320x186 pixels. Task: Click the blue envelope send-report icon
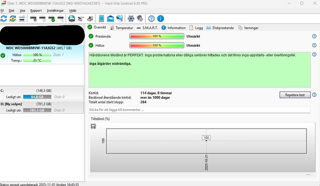point(111,18)
